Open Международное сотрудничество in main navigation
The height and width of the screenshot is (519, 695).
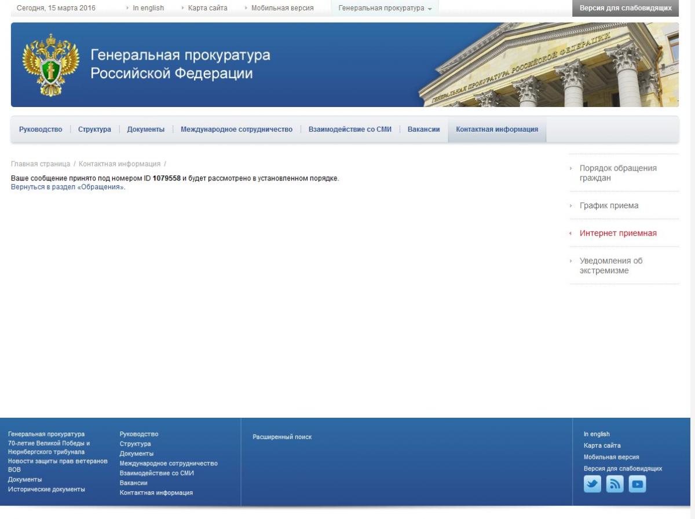click(x=236, y=130)
